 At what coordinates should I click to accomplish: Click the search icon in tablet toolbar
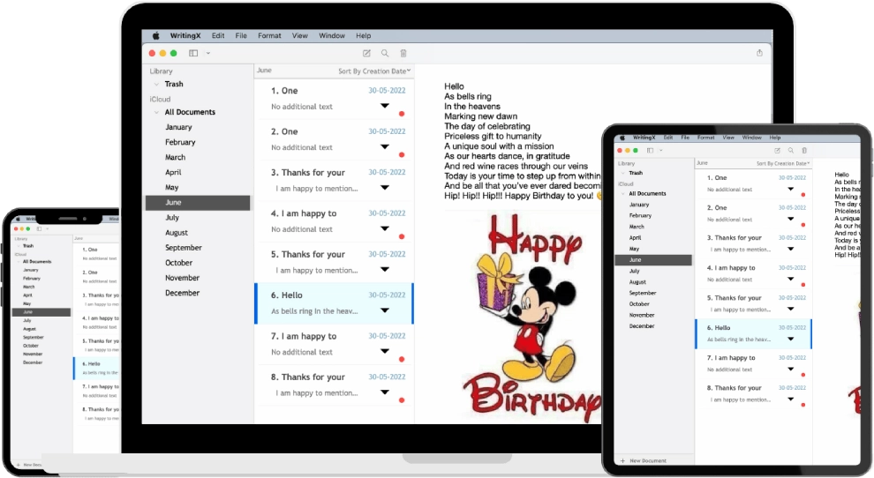(x=790, y=151)
